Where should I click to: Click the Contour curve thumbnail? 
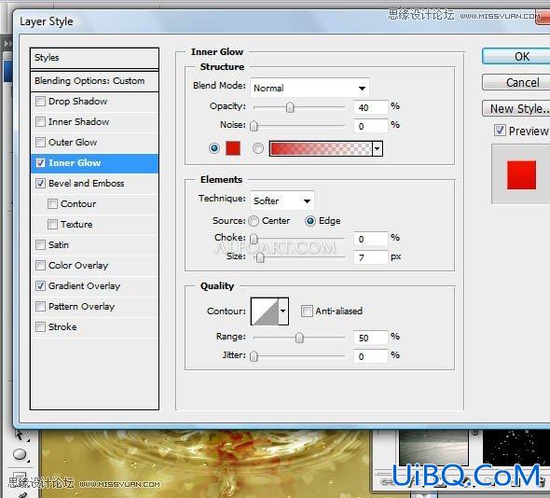tap(265, 311)
